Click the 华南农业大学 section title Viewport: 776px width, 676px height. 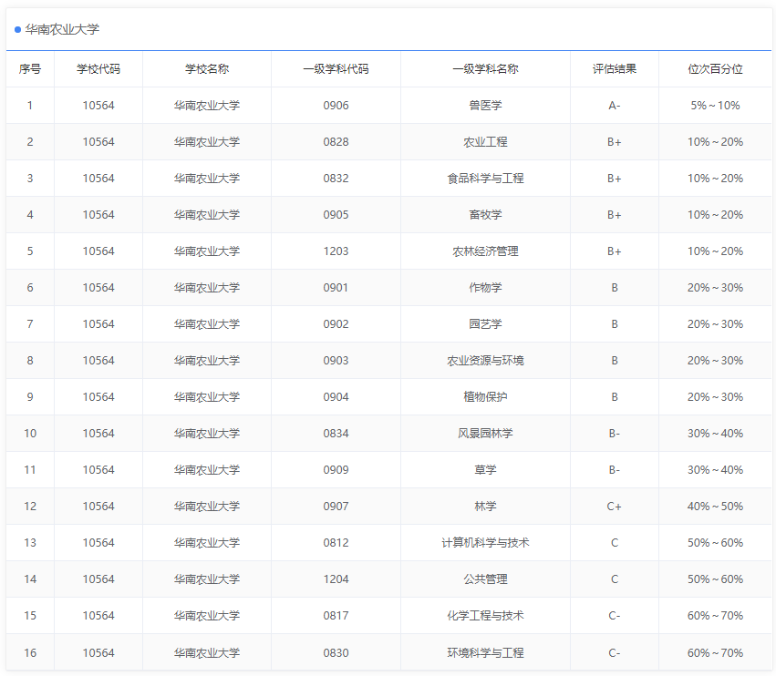point(62,30)
